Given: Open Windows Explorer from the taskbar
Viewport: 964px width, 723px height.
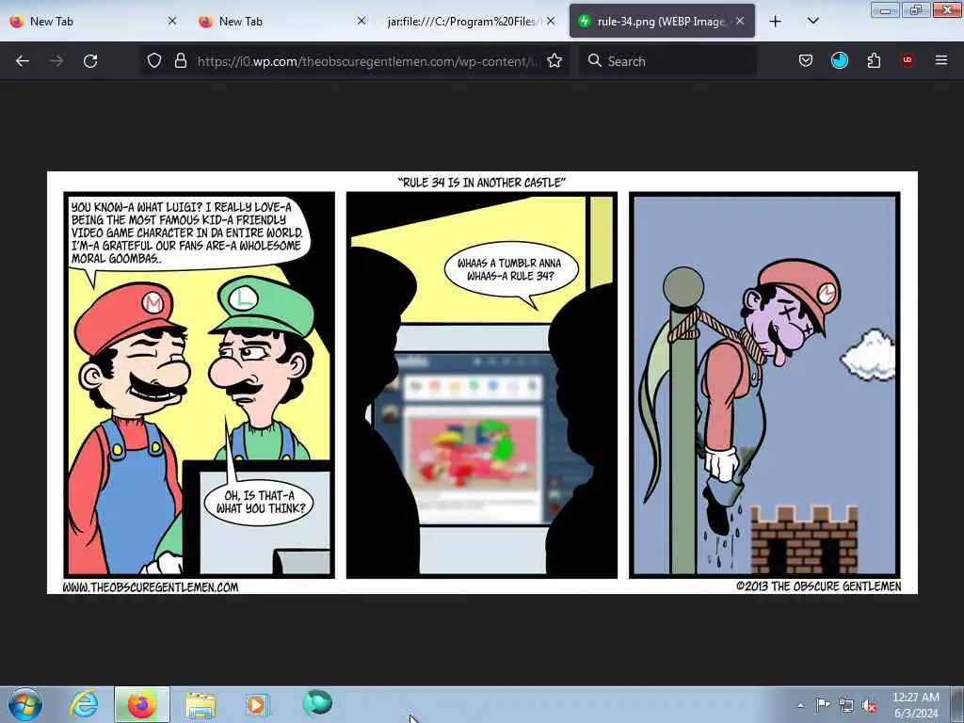Looking at the screenshot, I should pyautogui.click(x=201, y=705).
